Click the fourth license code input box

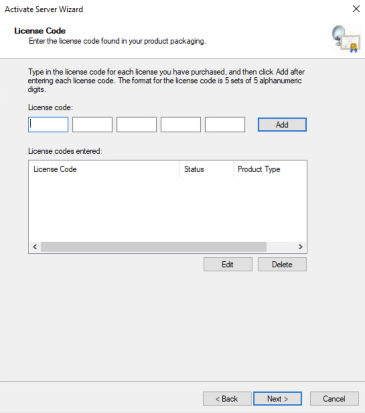(x=181, y=125)
